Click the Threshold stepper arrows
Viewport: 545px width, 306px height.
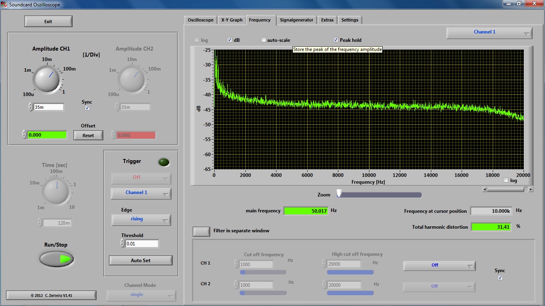point(123,243)
